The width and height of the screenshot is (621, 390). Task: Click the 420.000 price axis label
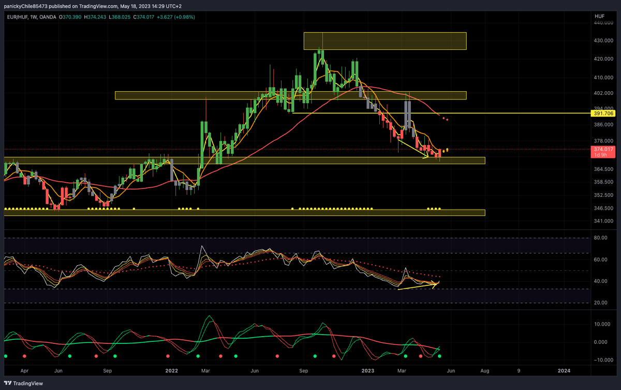(x=603, y=59)
